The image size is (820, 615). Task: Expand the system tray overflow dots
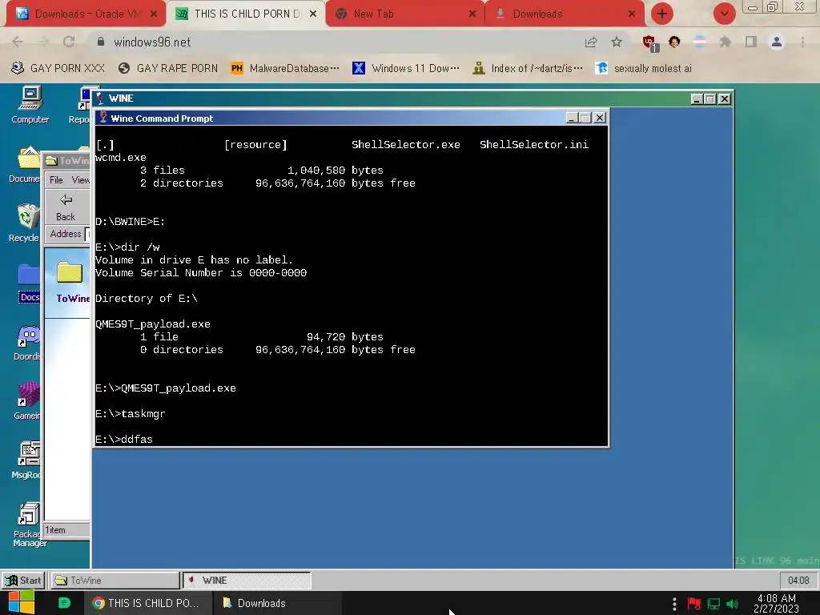674,604
